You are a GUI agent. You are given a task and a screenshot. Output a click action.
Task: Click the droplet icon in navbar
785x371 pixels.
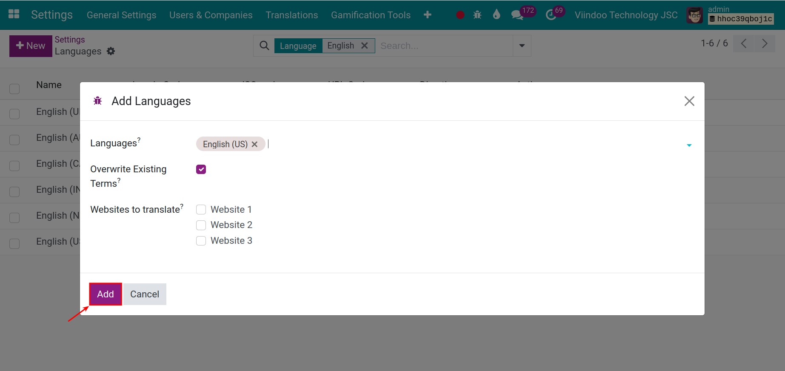point(497,14)
